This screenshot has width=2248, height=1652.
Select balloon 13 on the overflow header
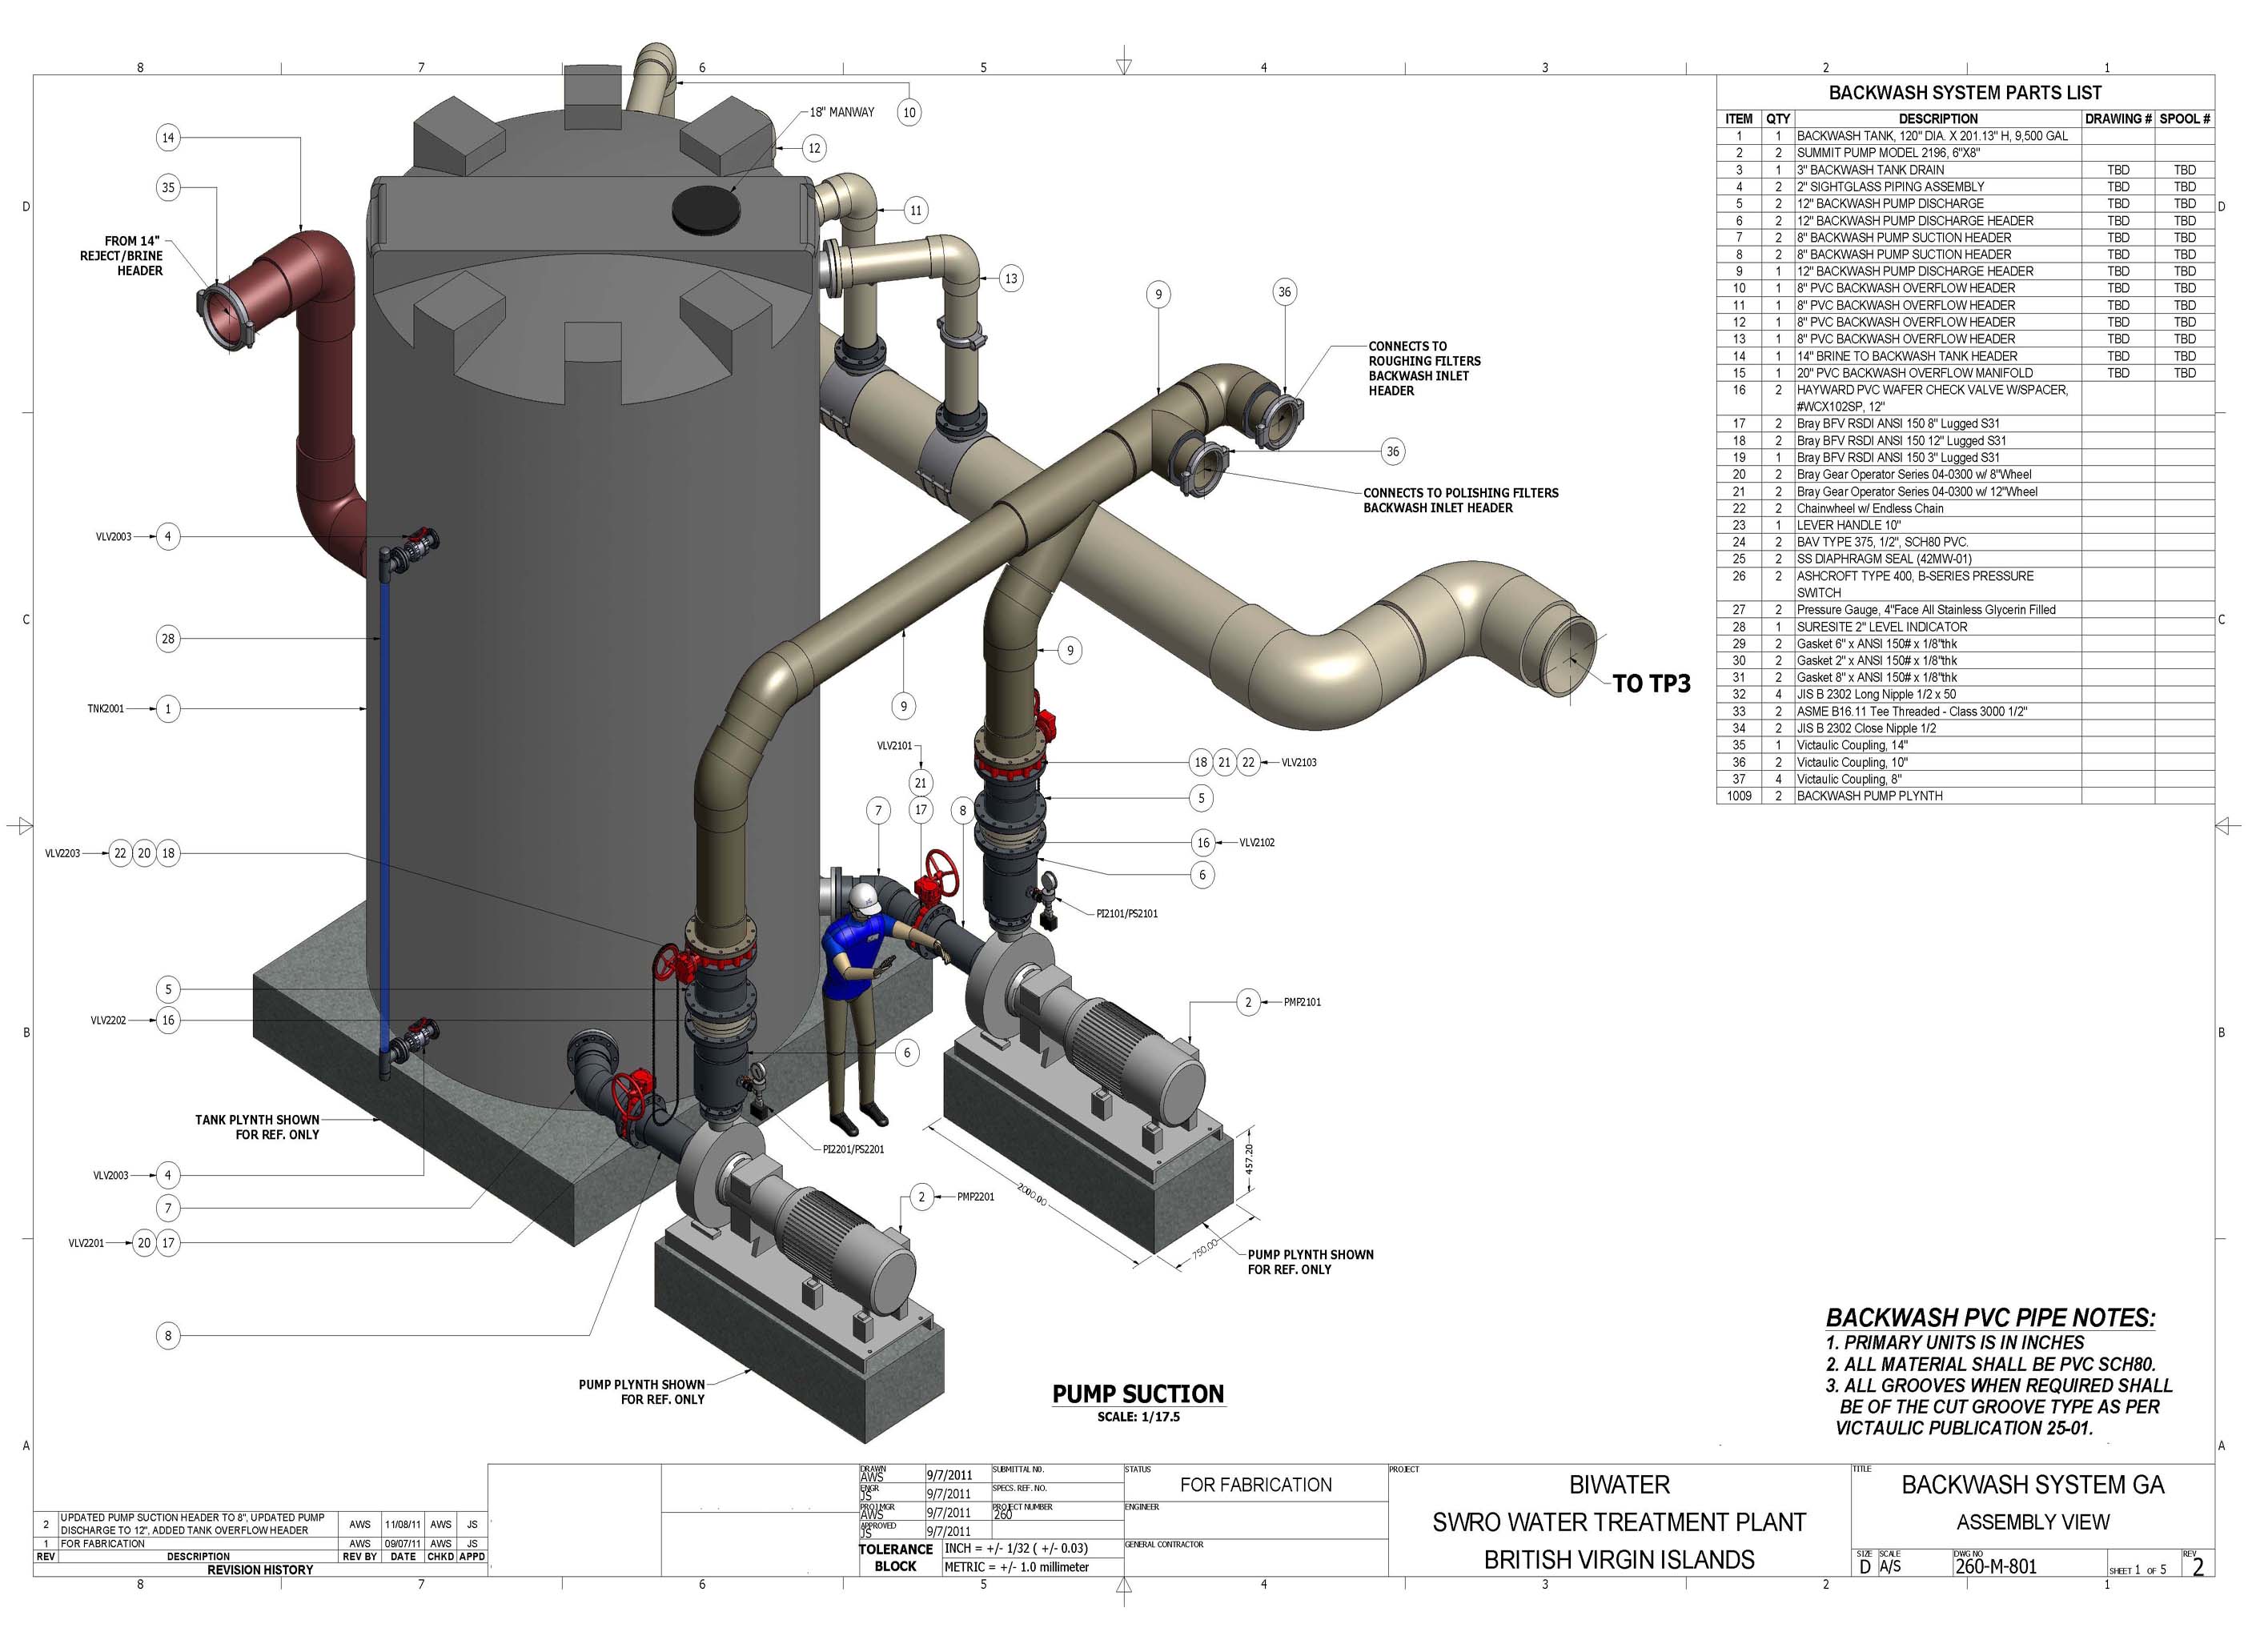(1011, 279)
